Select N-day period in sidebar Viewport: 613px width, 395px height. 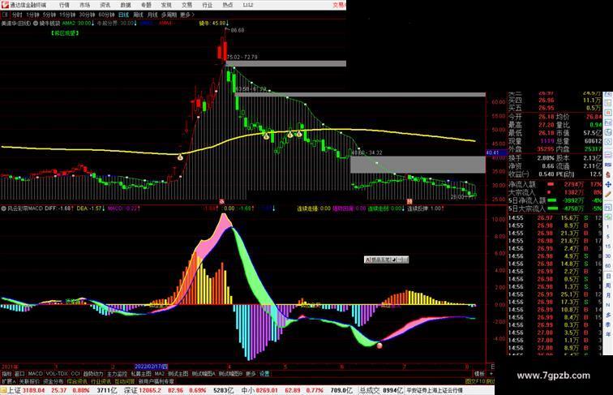pyautogui.click(x=608, y=305)
